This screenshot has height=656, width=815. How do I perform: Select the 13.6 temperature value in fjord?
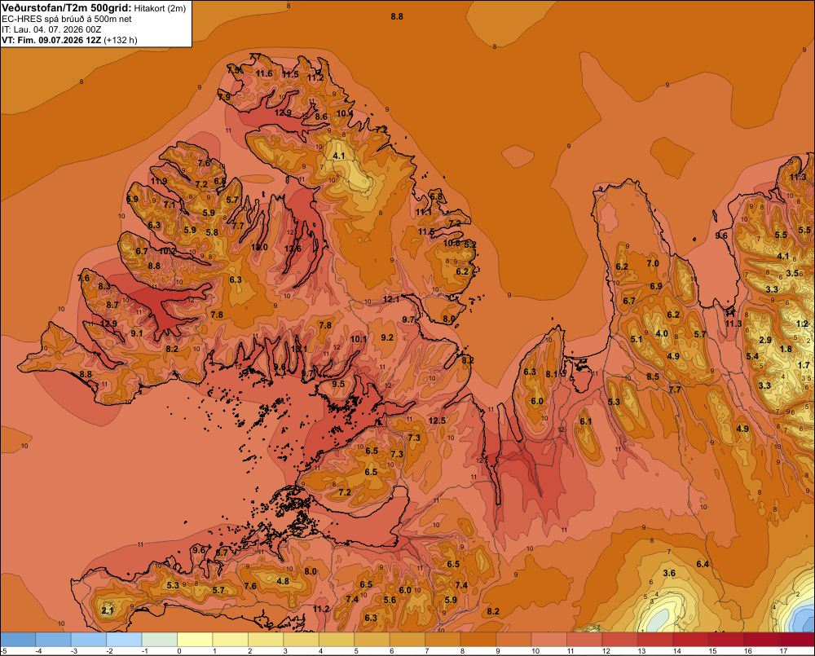coord(293,249)
